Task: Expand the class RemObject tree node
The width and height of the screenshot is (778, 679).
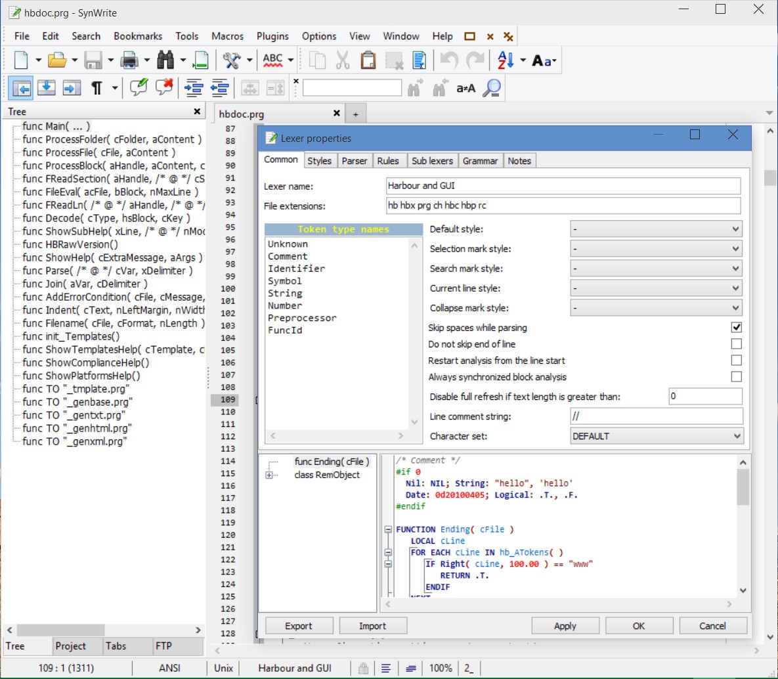Action: (x=269, y=475)
